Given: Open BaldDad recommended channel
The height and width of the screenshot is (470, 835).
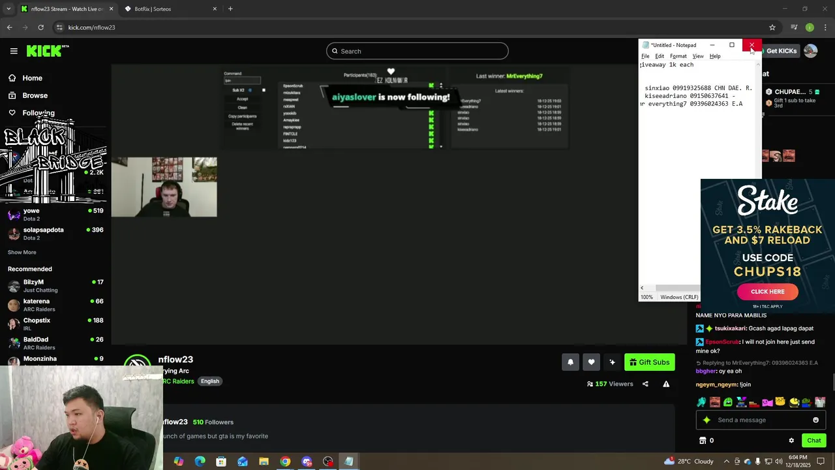Looking at the screenshot, I should (55, 343).
